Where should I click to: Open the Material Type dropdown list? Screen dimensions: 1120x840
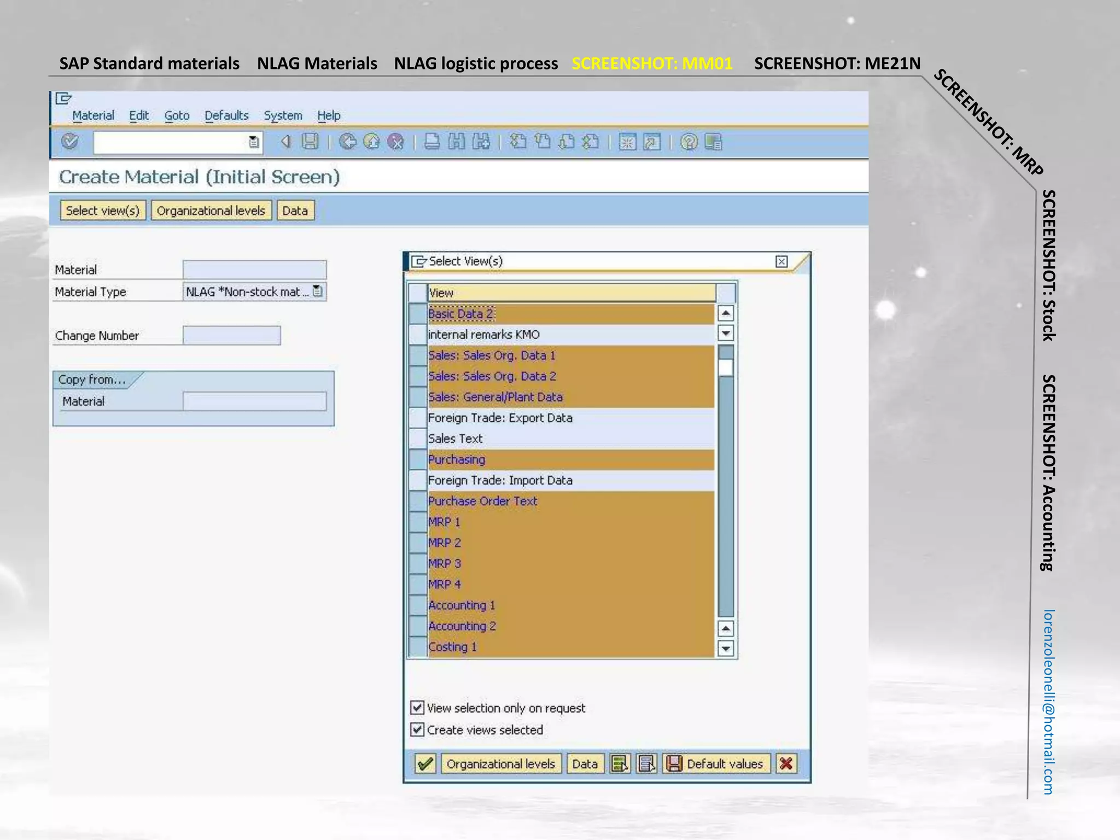pyautogui.click(x=318, y=291)
